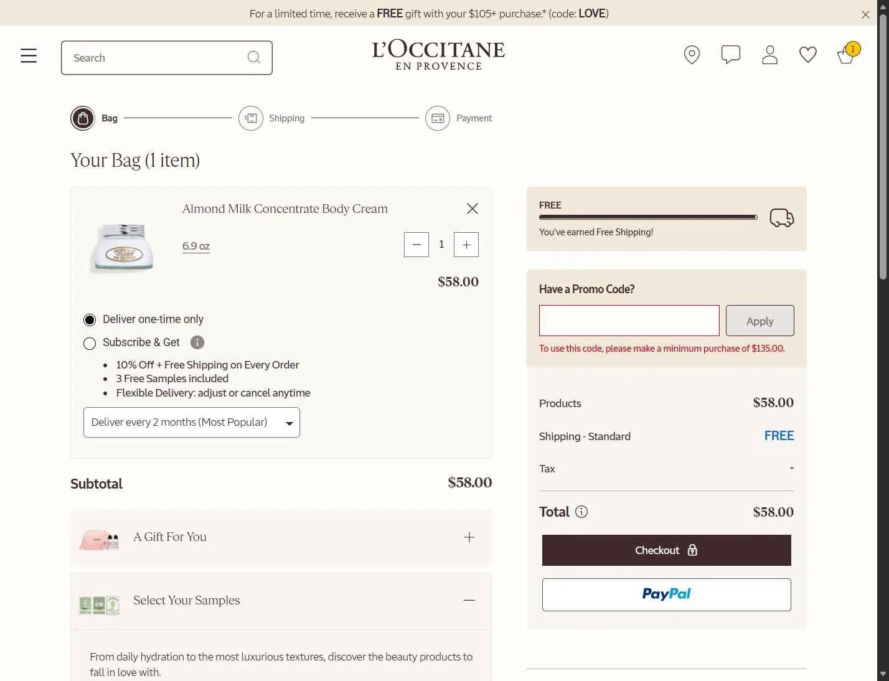889x681 pixels.
Task: Remove Almond Milk Body Cream from bag
Action: pos(473,209)
